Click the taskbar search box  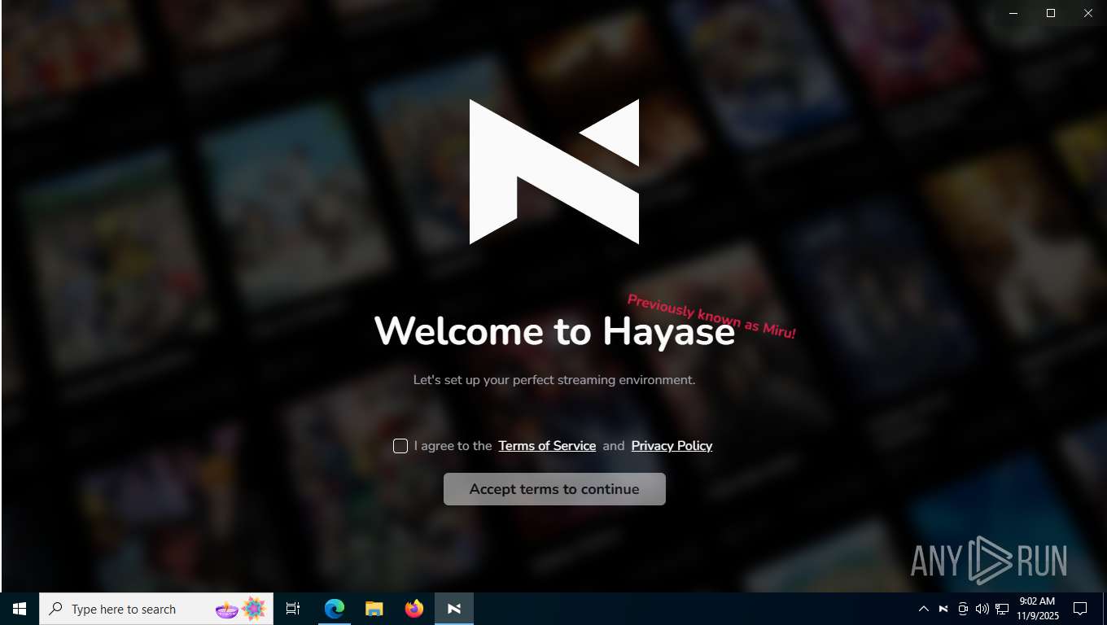coord(156,609)
